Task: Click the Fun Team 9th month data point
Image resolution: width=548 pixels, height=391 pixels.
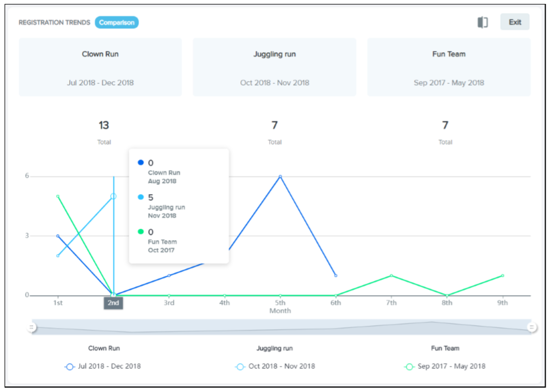Action: tap(503, 276)
